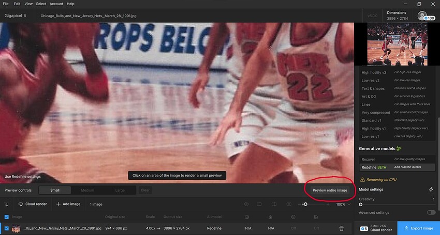Click the face recovery column header icon
440x235 pixels.
[x=293, y=217]
